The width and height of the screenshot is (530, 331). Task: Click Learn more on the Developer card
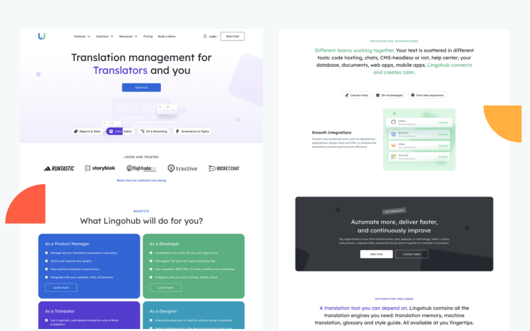click(x=165, y=287)
